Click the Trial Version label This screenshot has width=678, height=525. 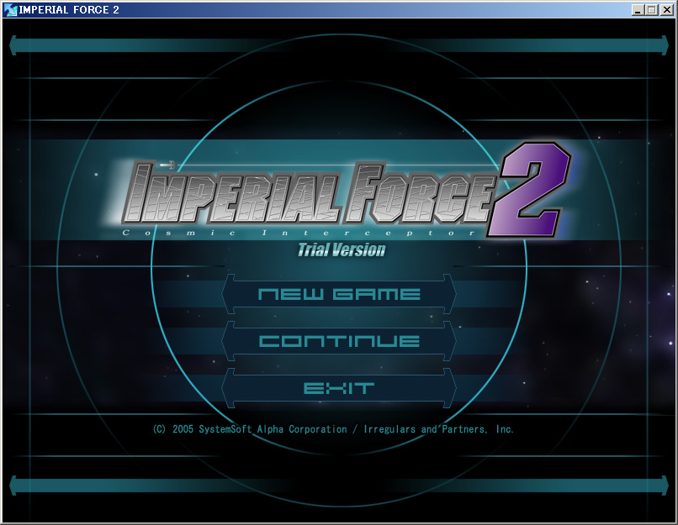342,250
